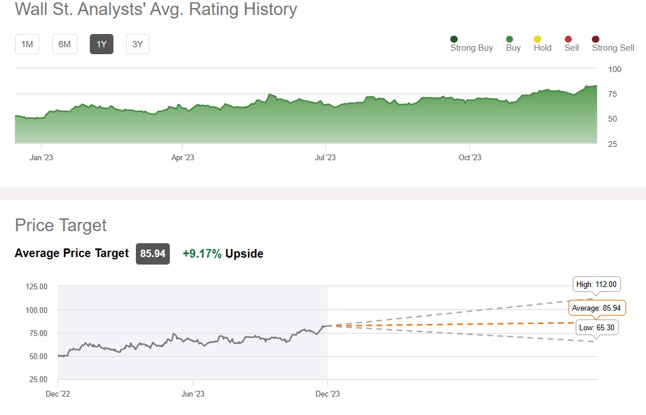The width and height of the screenshot is (646, 415).
Task: Select the 1Y time range
Action: tap(101, 44)
